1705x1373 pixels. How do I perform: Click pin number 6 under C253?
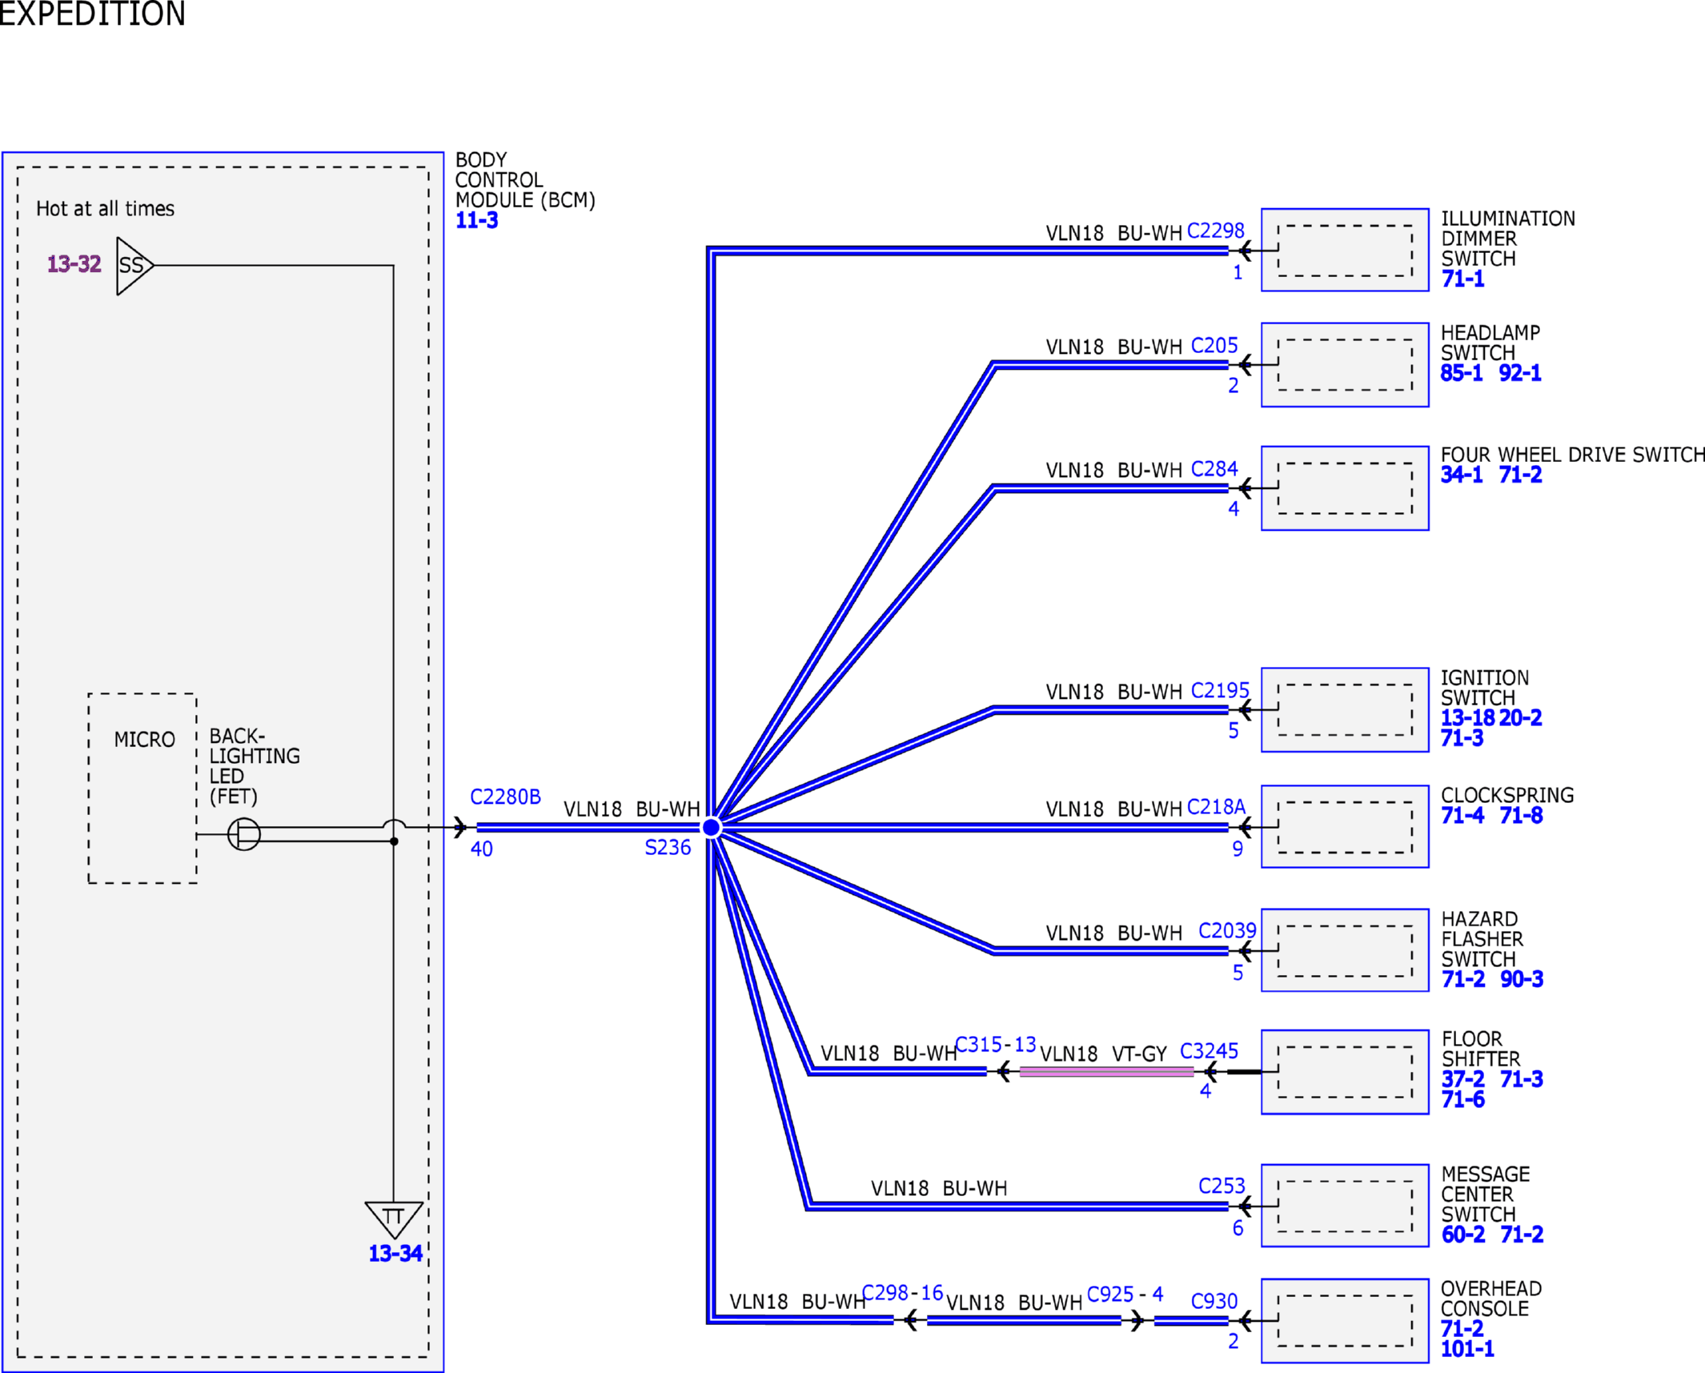[x=1238, y=1228]
